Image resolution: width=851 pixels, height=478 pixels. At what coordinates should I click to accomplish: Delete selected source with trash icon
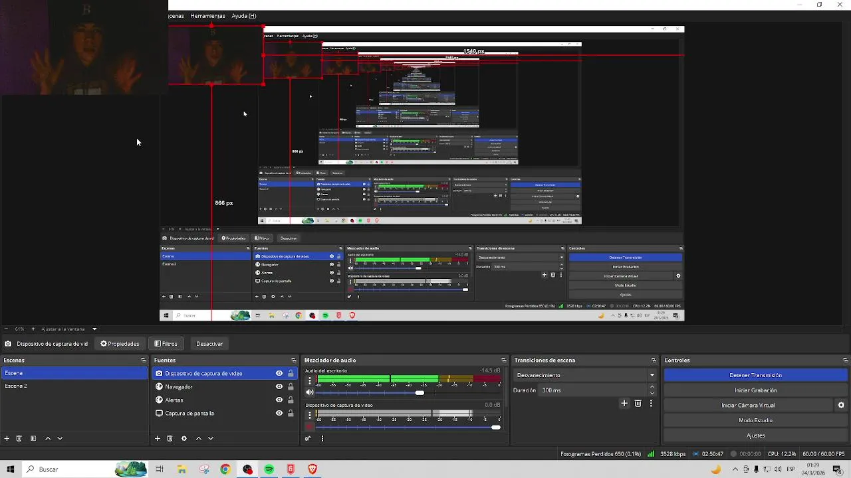[170, 438]
